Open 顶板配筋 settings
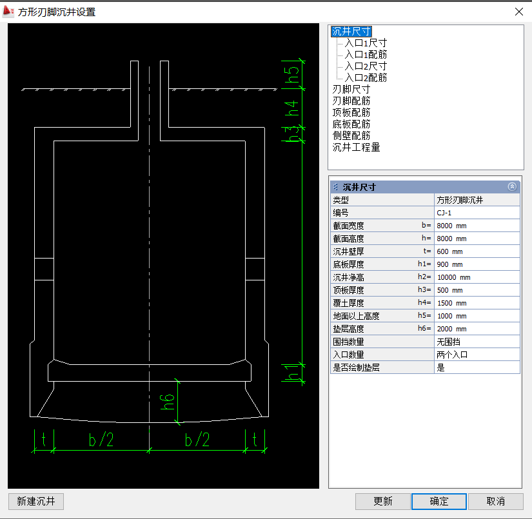 (351, 113)
